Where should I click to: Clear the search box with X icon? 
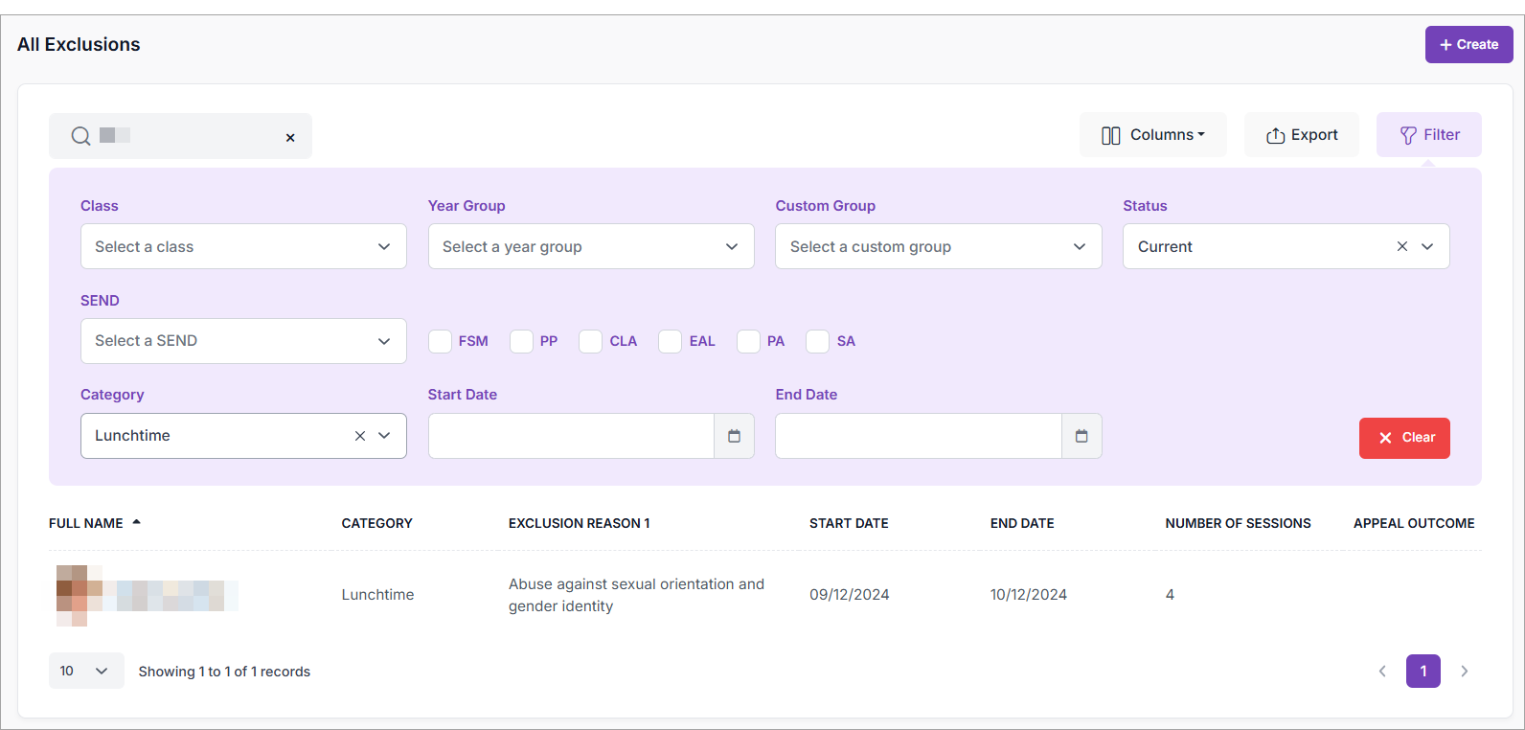click(x=290, y=138)
